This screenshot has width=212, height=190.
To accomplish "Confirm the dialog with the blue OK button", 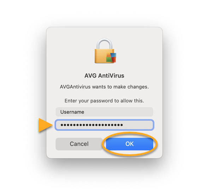I will pyautogui.click(x=130, y=144).
